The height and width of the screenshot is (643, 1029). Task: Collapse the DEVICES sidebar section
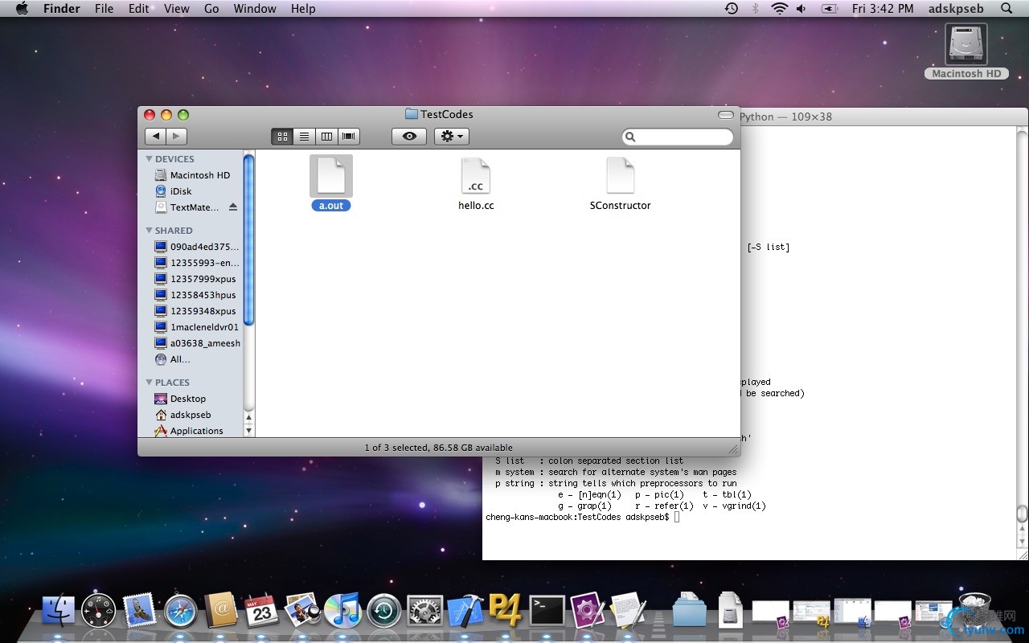tap(150, 159)
